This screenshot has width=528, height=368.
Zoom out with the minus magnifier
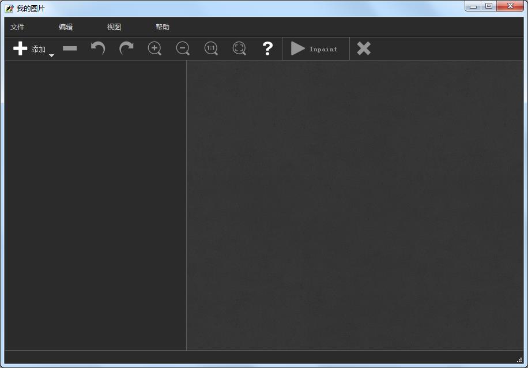[183, 48]
